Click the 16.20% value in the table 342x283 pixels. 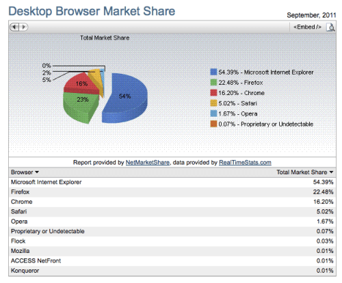pyautogui.click(x=324, y=202)
